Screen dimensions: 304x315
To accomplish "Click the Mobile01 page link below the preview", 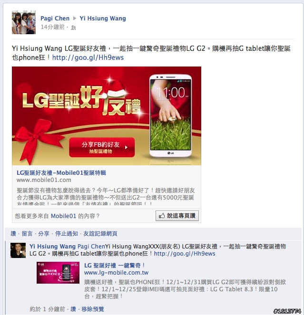I will click(x=63, y=216).
